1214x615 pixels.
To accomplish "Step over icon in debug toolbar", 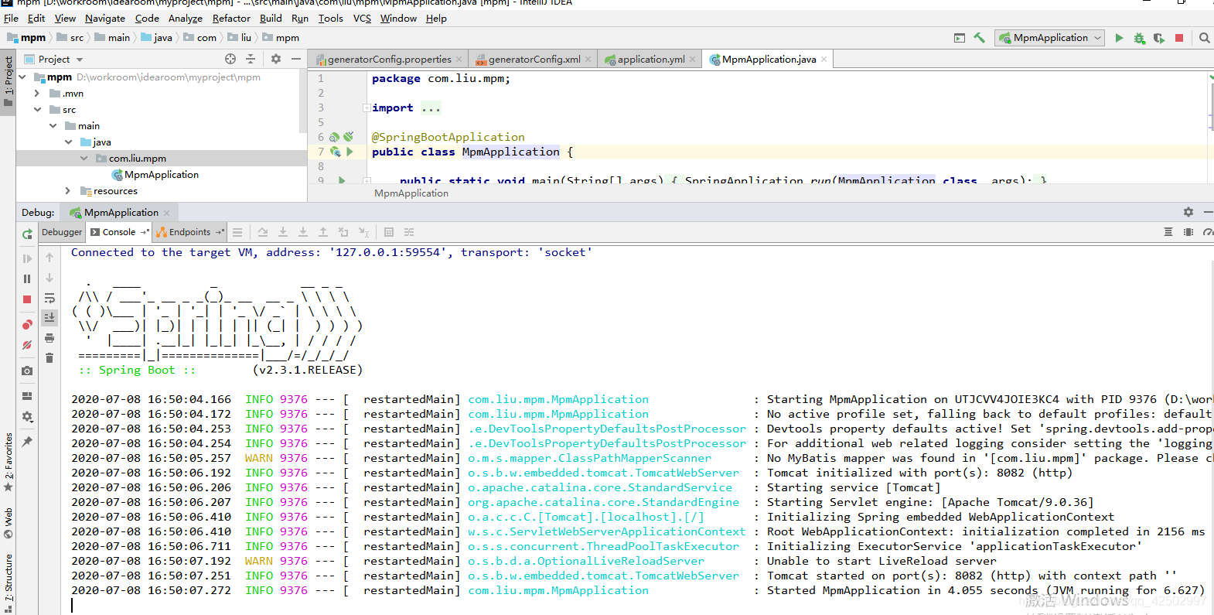I will click(263, 232).
